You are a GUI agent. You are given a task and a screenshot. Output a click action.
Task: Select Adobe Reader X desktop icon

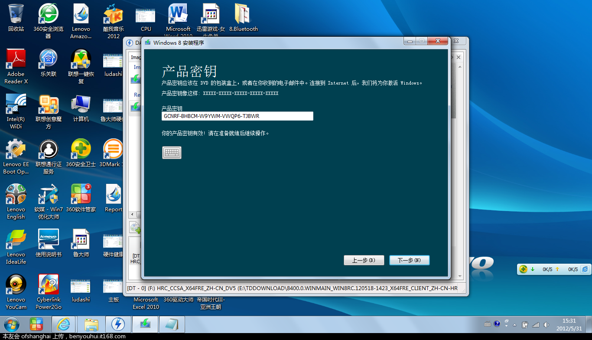coord(16,66)
